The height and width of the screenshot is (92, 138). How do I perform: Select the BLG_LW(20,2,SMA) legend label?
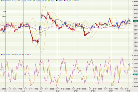(x=40, y=1)
